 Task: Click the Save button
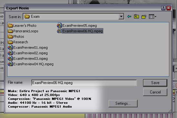155,83
